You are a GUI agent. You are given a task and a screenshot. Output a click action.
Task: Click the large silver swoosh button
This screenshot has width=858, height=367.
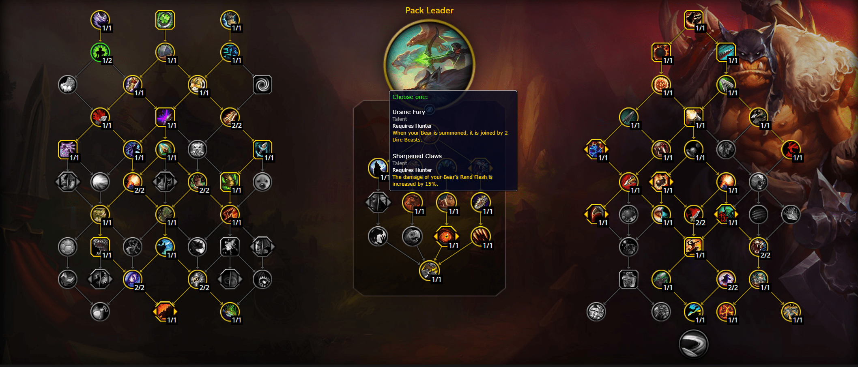click(693, 344)
